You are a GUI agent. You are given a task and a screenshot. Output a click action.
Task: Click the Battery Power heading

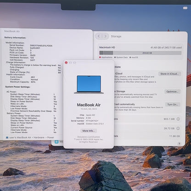coord(14,113)
